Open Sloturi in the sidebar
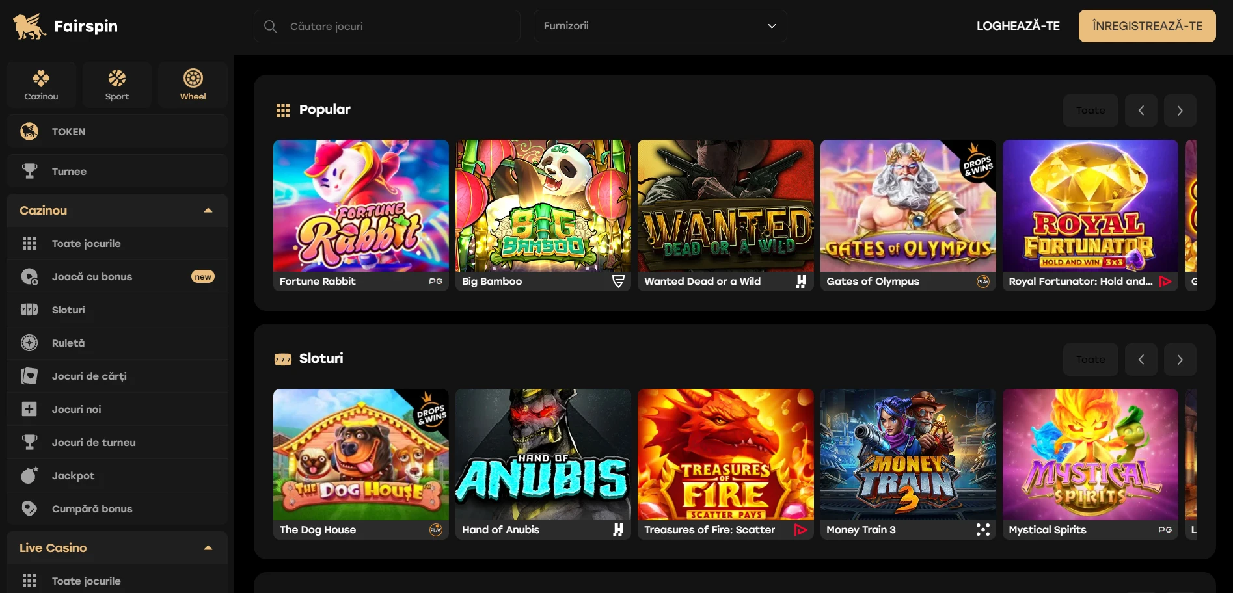 pyautogui.click(x=117, y=310)
